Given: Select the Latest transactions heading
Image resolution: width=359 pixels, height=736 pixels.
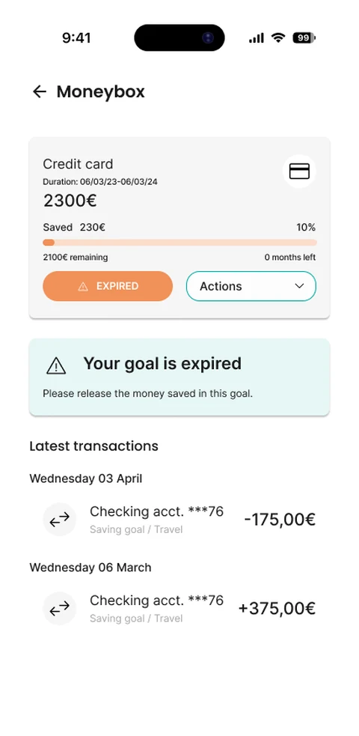Looking at the screenshot, I should pos(93,446).
